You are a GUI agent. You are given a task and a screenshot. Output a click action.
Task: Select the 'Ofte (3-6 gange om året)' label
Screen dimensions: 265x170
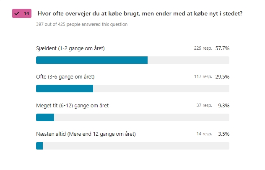[x=65, y=77]
